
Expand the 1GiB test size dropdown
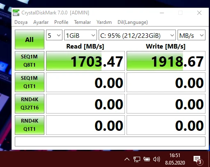pyautogui.click(x=81, y=35)
